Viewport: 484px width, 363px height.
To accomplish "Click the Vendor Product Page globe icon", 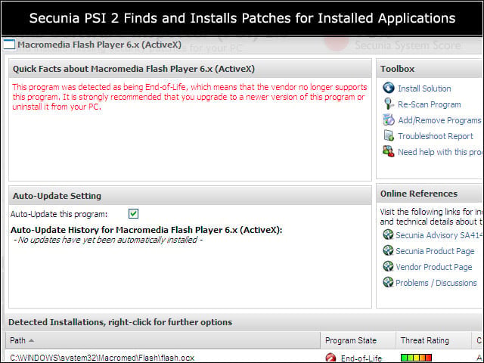I will tap(388, 266).
